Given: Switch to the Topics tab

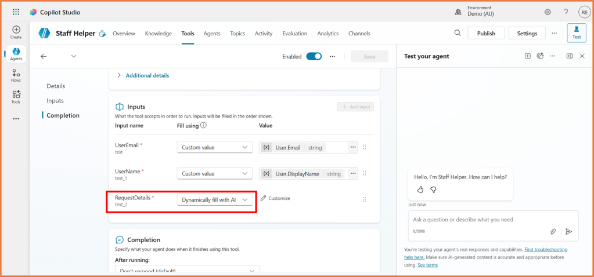Looking at the screenshot, I should point(237,34).
